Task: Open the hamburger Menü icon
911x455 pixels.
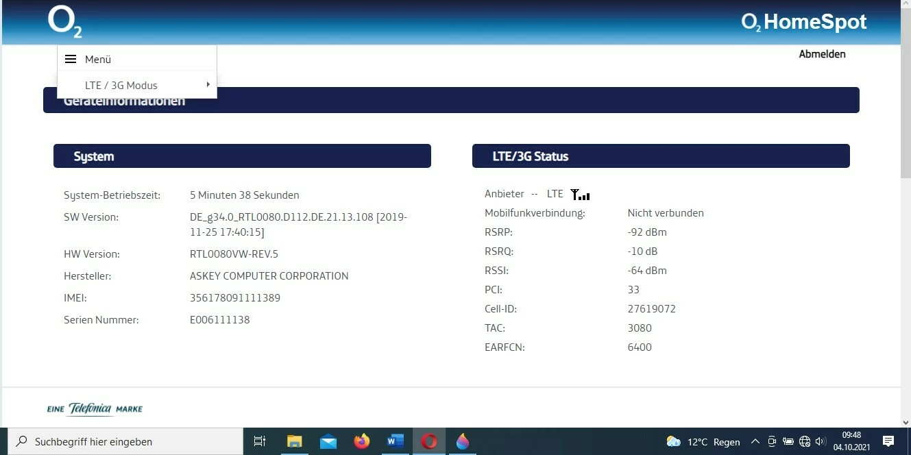Action: click(x=71, y=60)
